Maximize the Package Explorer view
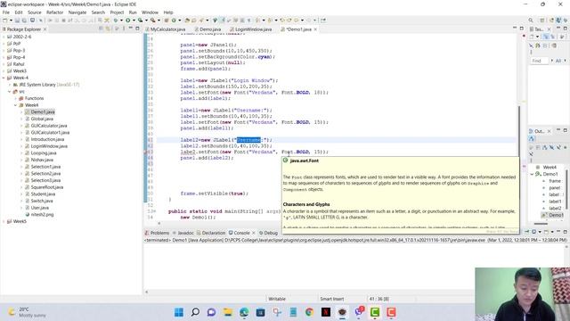Image resolution: width=570 pixels, height=321 pixels. (x=137, y=29)
